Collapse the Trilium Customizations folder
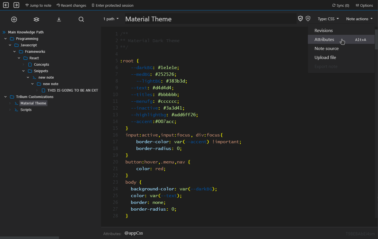The image size is (378, 239). [6, 97]
